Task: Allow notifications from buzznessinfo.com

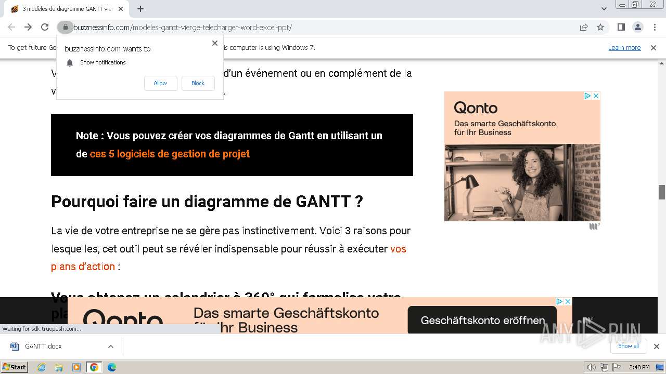Action: click(160, 83)
